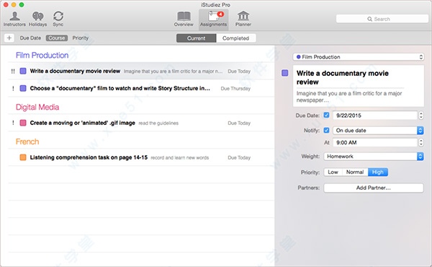Adjust the due date stepper arrows
The image size is (432, 267).
[x=420, y=115]
